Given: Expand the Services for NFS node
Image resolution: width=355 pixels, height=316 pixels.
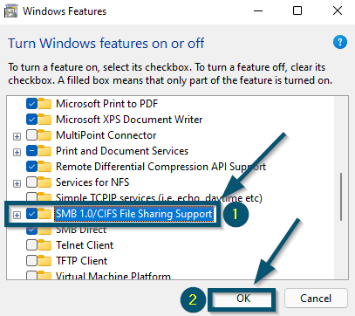Looking at the screenshot, I should (17, 183).
